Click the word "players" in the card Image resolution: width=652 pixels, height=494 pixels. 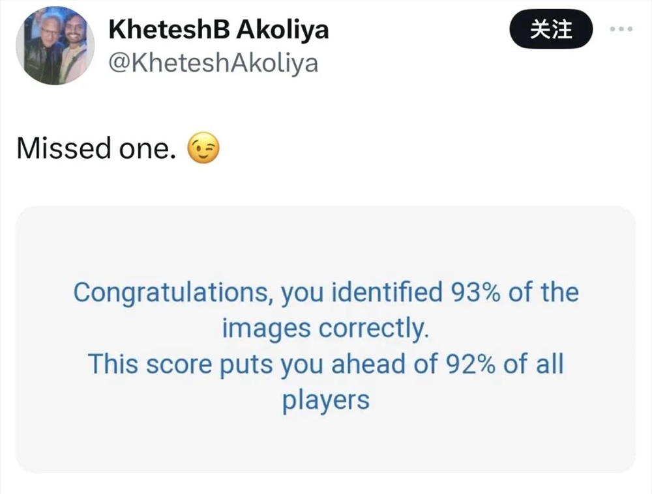tap(325, 400)
